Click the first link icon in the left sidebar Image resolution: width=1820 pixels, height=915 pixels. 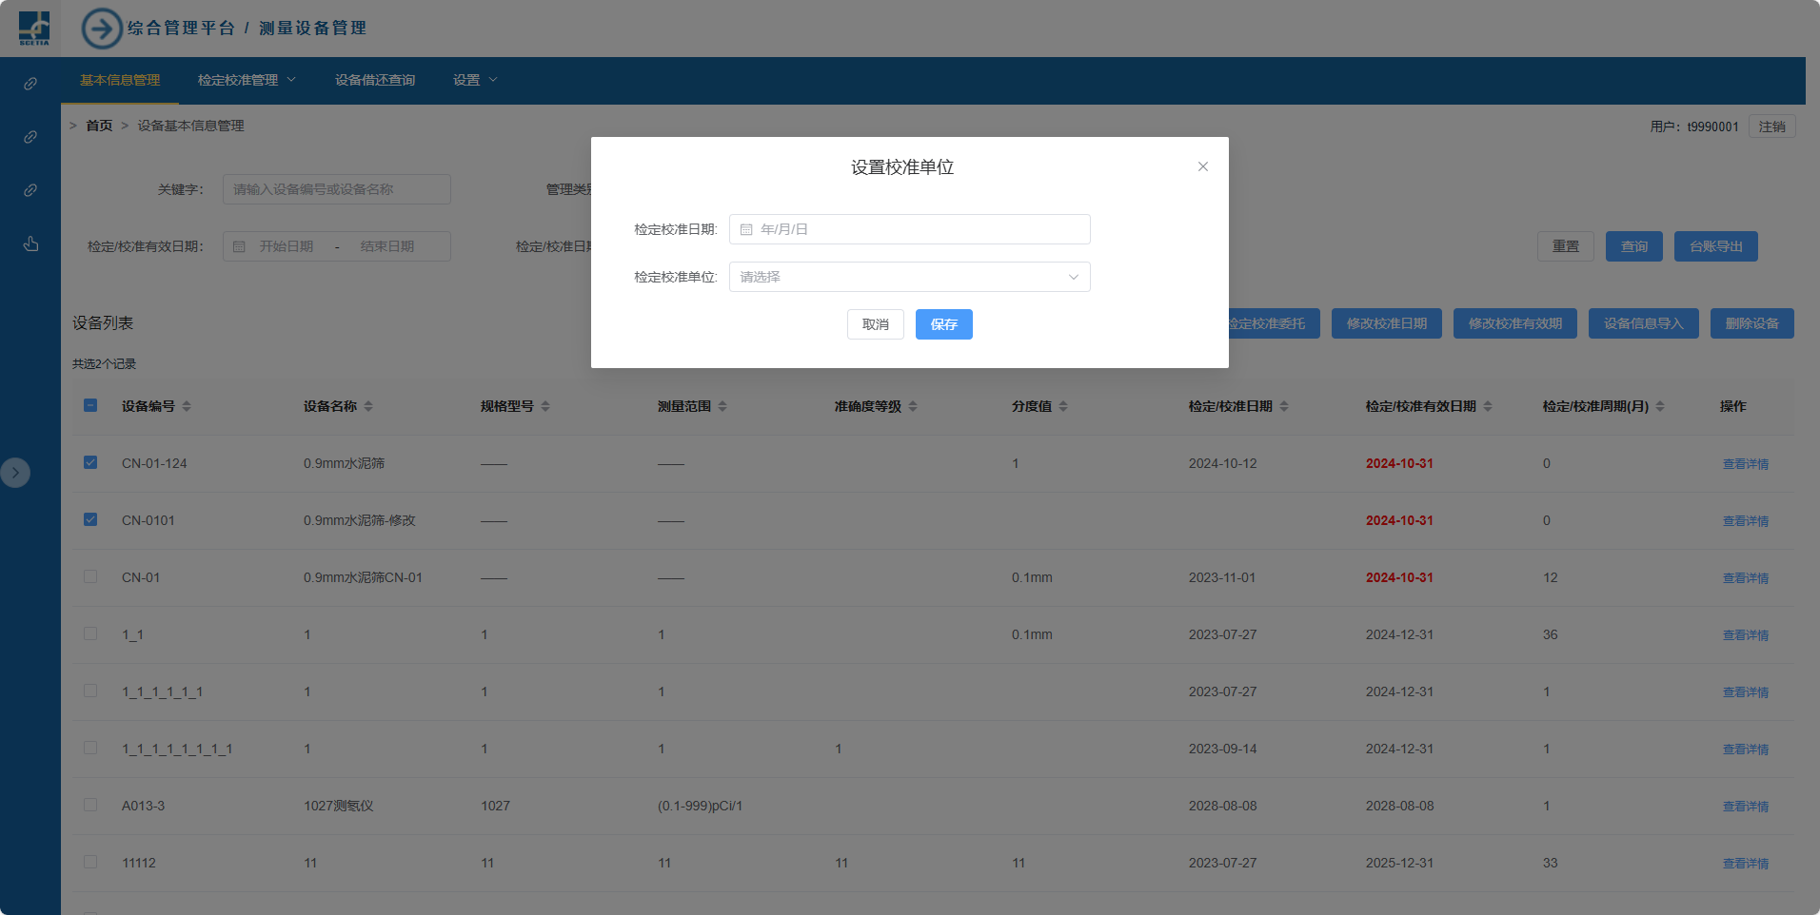pyautogui.click(x=30, y=84)
